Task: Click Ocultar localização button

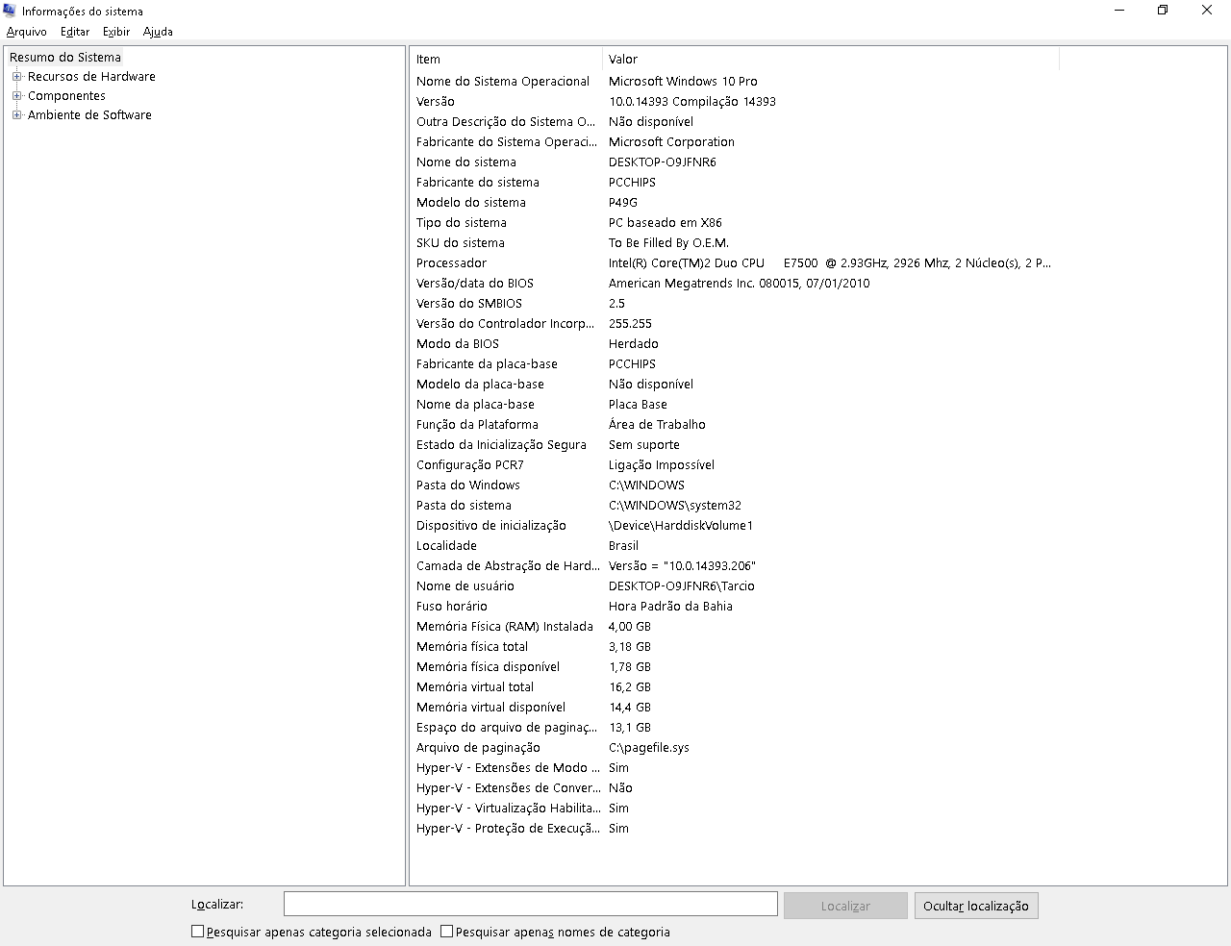Action: [x=976, y=906]
